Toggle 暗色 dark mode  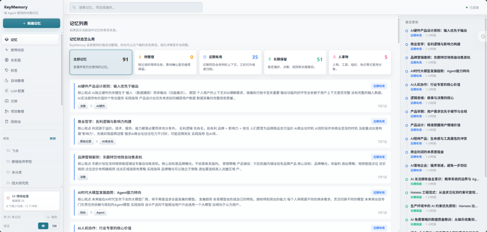(x=52, y=217)
